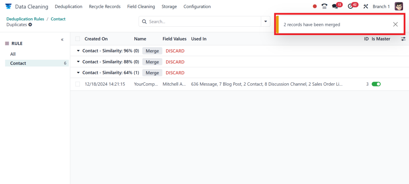Open the Contact breadcrumb link
The height and width of the screenshot is (184, 409).
[x=58, y=19]
